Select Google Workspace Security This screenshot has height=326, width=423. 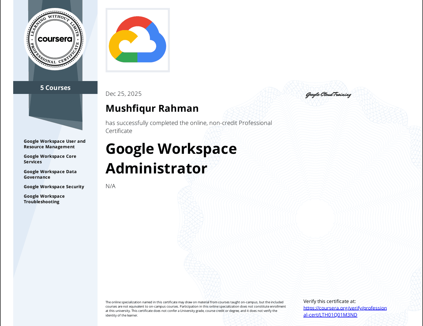tap(54, 186)
